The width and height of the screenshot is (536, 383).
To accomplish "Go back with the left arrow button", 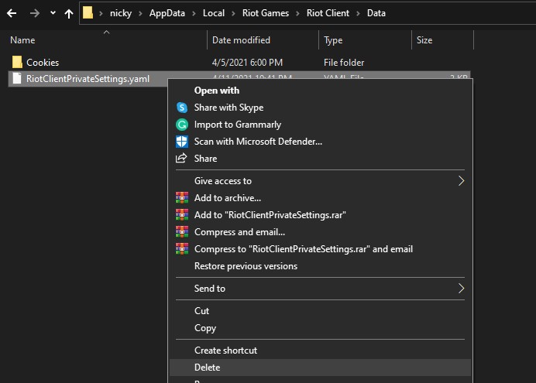I will click(x=12, y=13).
